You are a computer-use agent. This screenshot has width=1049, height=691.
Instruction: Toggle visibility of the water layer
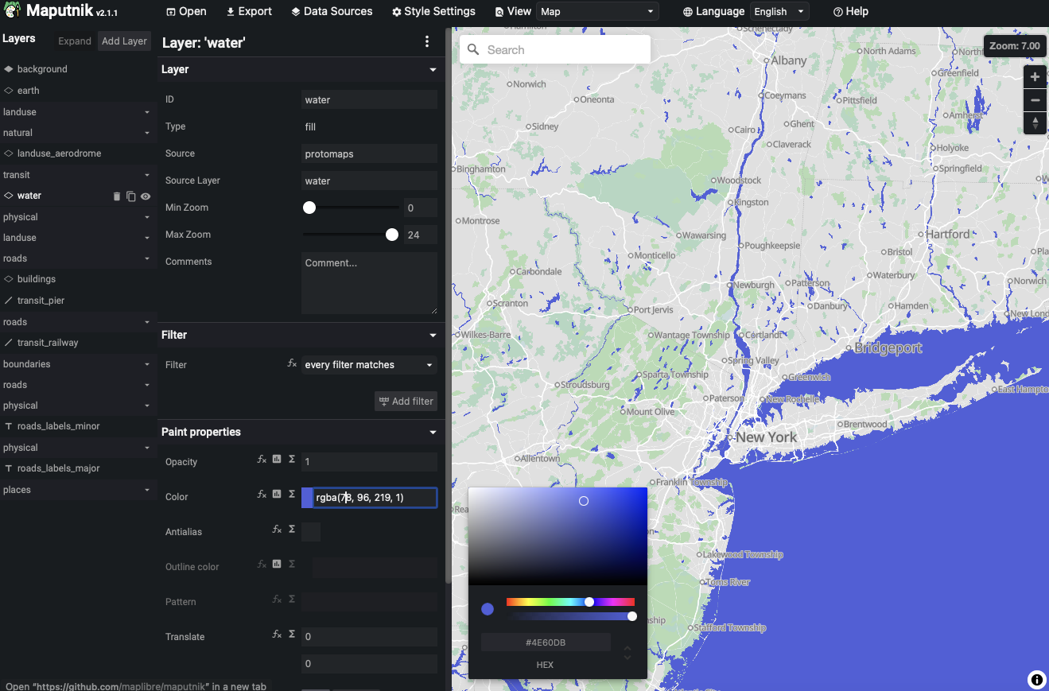pos(145,196)
